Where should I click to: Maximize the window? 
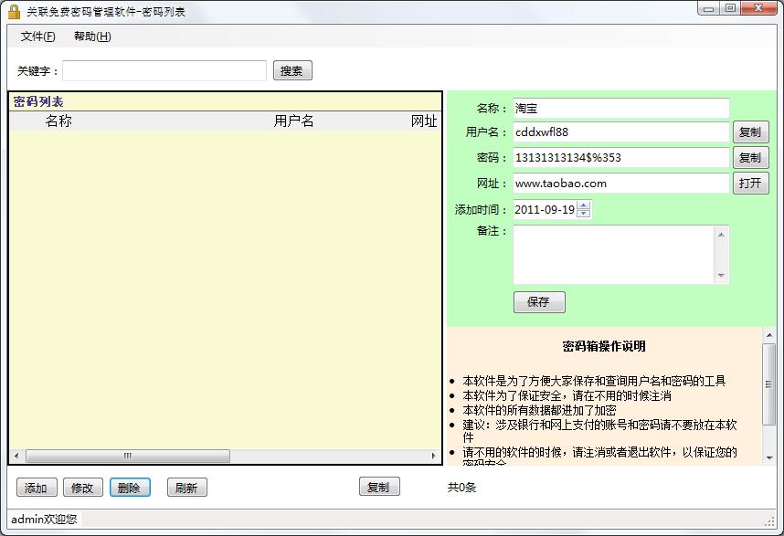coord(730,8)
